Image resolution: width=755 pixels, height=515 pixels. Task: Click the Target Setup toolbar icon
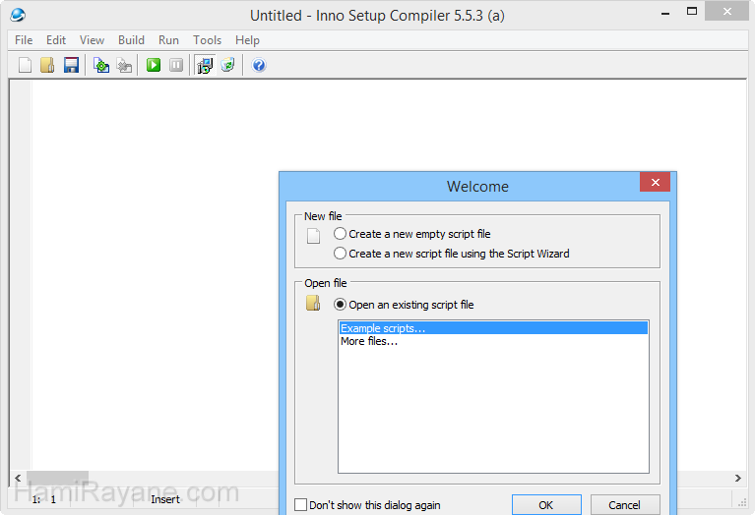[x=205, y=65]
